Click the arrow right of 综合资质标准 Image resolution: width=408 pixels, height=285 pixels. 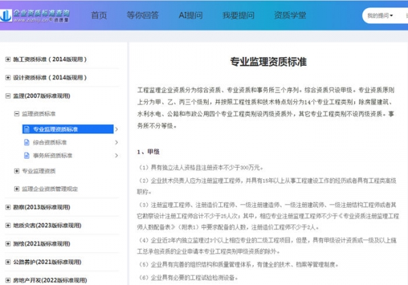pyautogui.click(x=116, y=142)
